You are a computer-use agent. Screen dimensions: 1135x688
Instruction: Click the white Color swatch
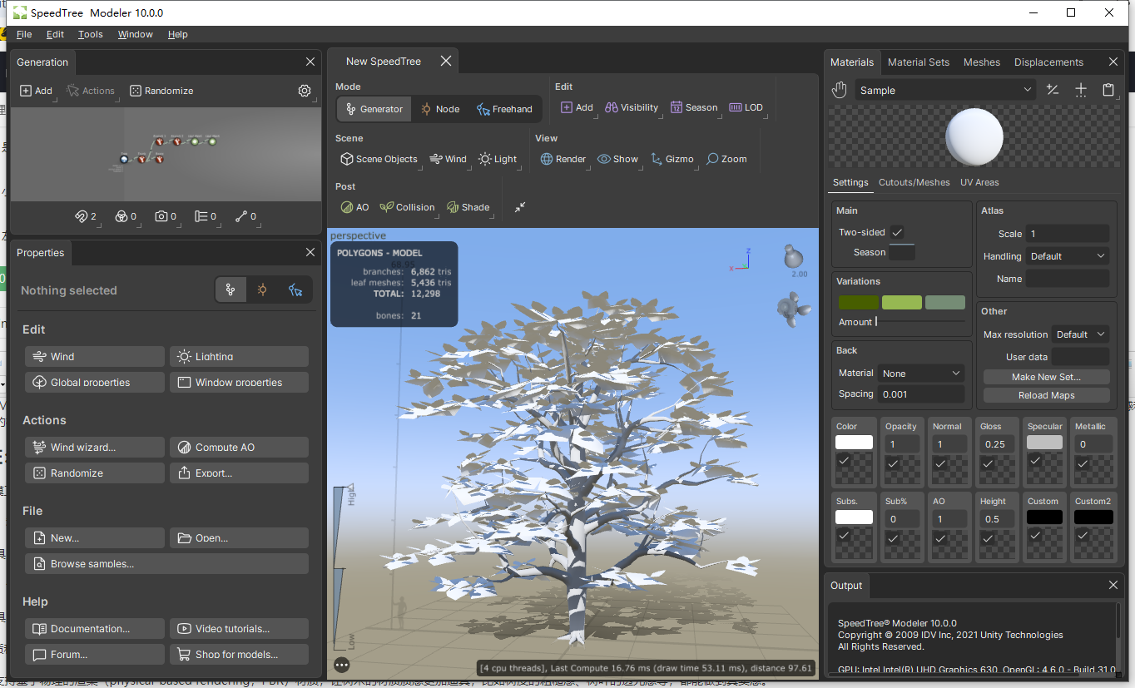854,443
